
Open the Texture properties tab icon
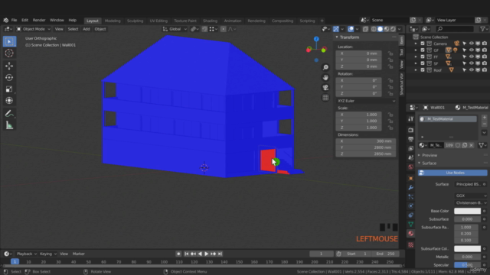pyautogui.click(x=410, y=245)
